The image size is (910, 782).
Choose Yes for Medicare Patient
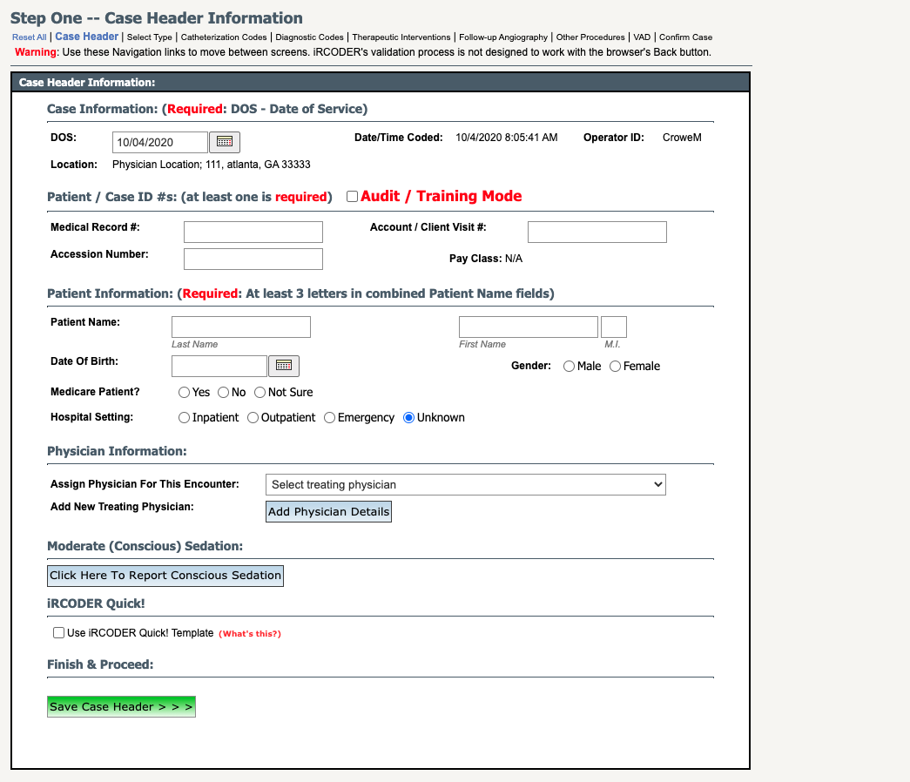(184, 393)
